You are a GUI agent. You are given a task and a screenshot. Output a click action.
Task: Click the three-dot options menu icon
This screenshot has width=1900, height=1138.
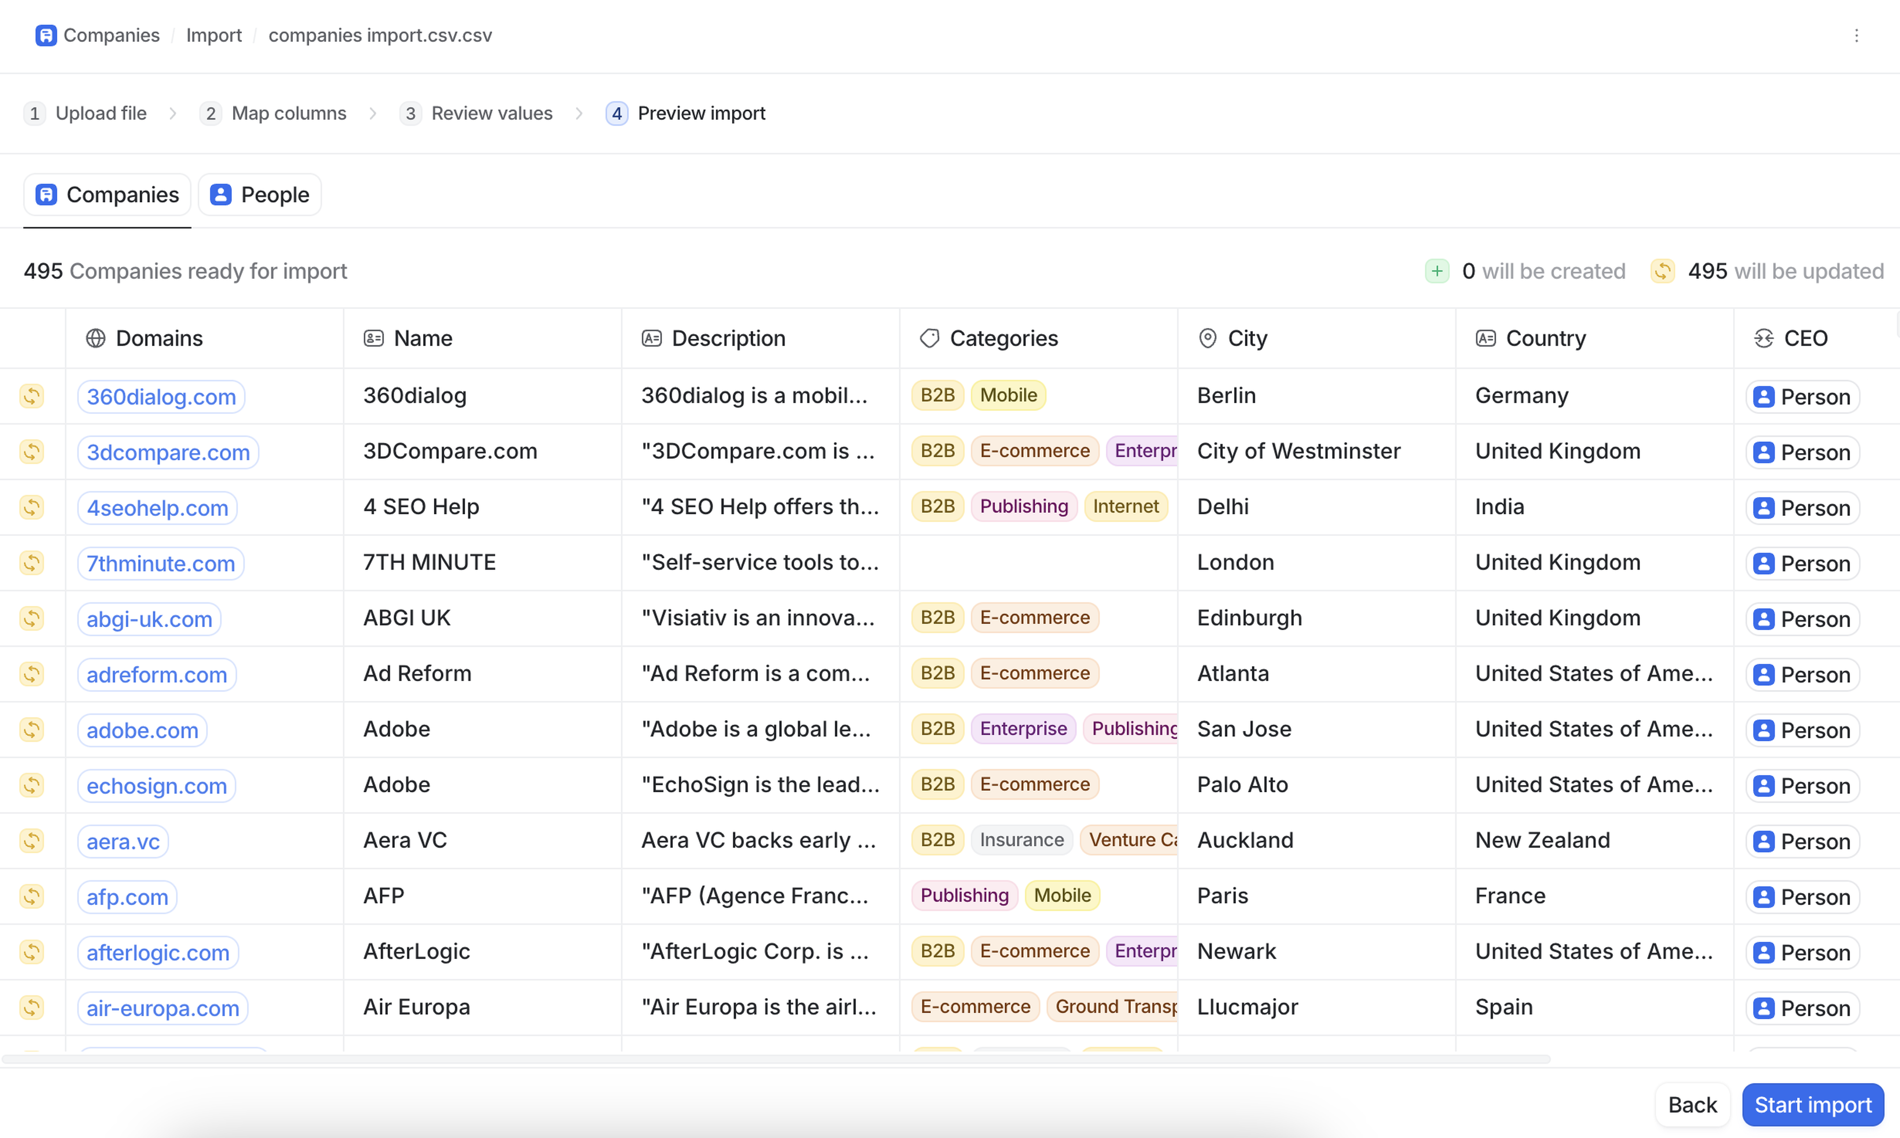1855,35
